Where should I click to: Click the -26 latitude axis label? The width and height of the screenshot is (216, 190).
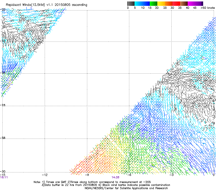(3, 105)
